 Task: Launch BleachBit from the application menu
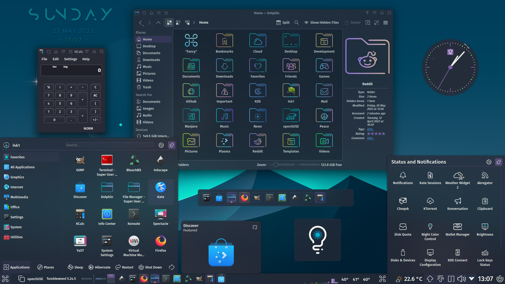tap(134, 163)
